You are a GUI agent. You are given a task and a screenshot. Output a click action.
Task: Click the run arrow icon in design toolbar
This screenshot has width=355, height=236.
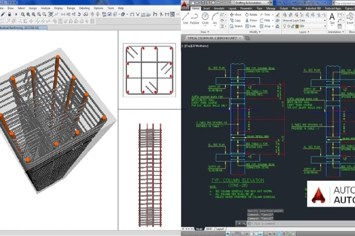tap(16, 14)
